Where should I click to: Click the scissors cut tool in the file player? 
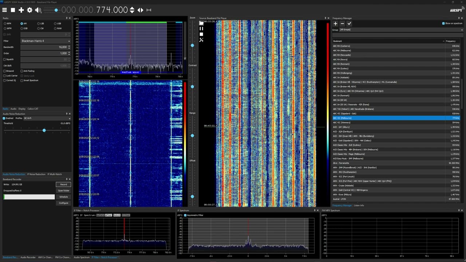[201, 40]
